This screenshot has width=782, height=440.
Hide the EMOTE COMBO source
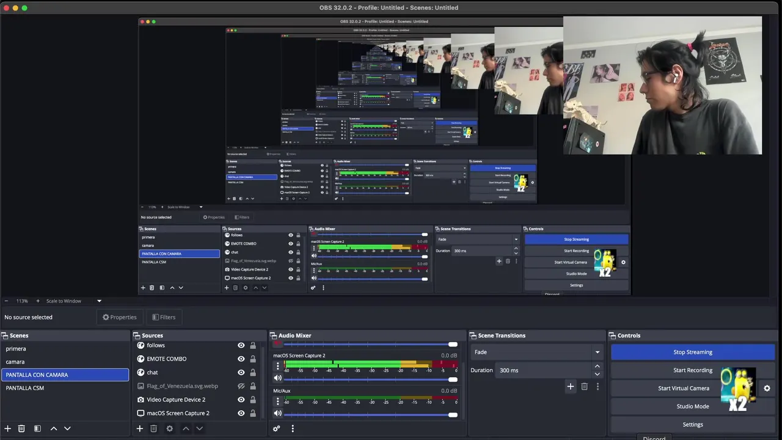pyautogui.click(x=241, y=359)
